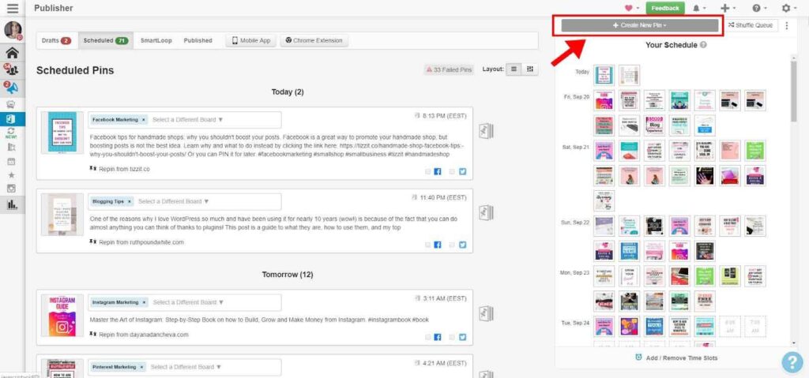Image resolution: width=809 pixels, height=378 pixels.
Task: Open the round help chat bubble at bottom right
Action: click(x=792, y=361)
